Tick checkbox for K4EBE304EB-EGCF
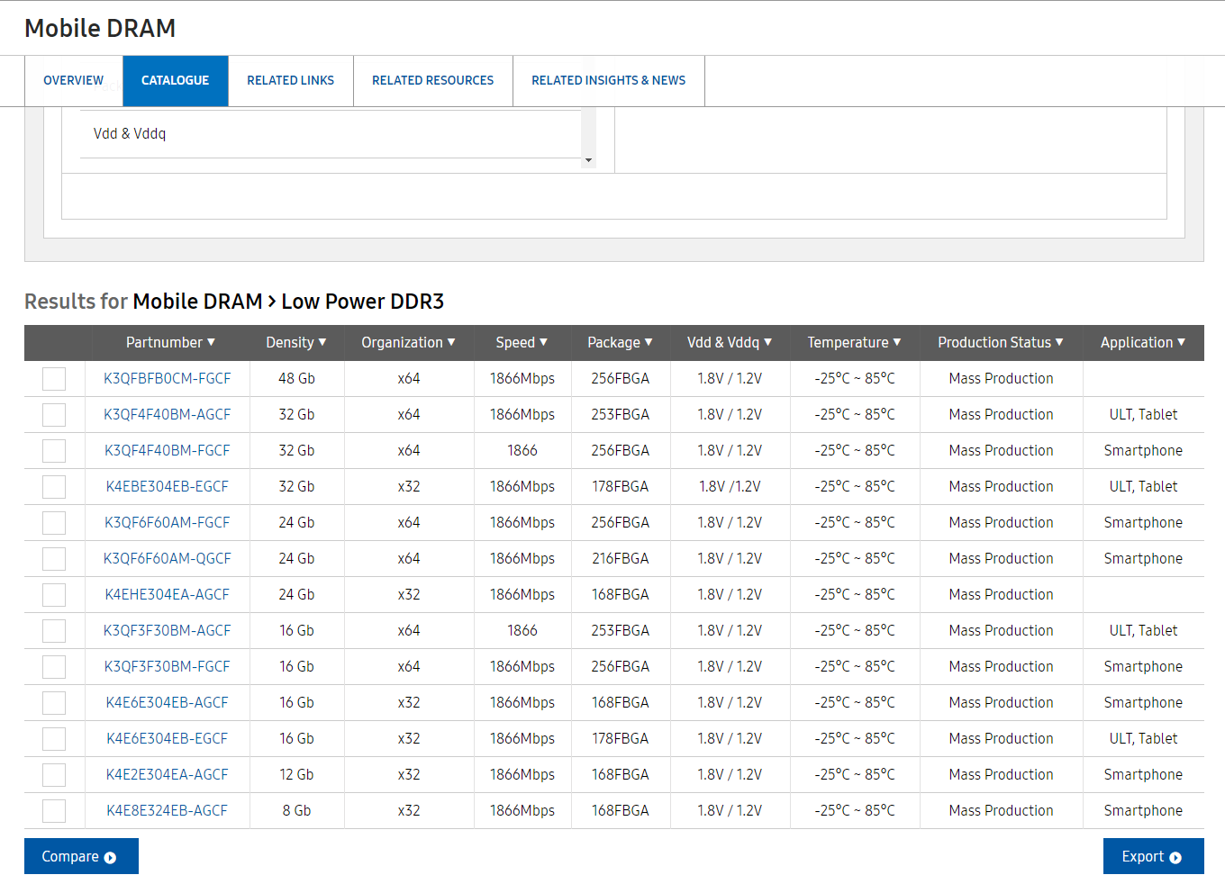Image resolution: width=1225 pixels, height=875 pixels. point(54,487)
